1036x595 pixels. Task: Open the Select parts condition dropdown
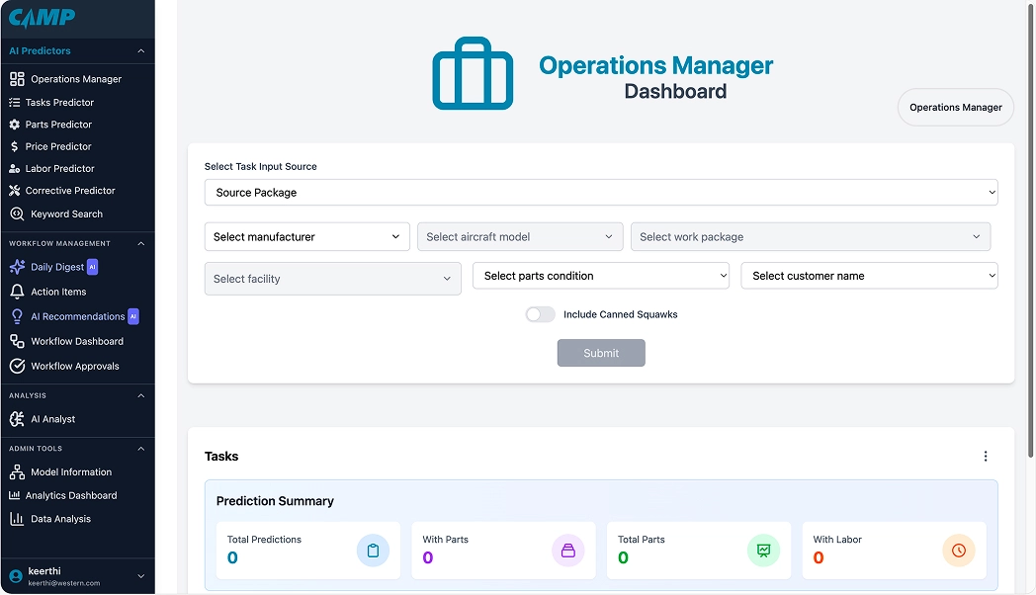pyautogui.click(x=600, y=276)
